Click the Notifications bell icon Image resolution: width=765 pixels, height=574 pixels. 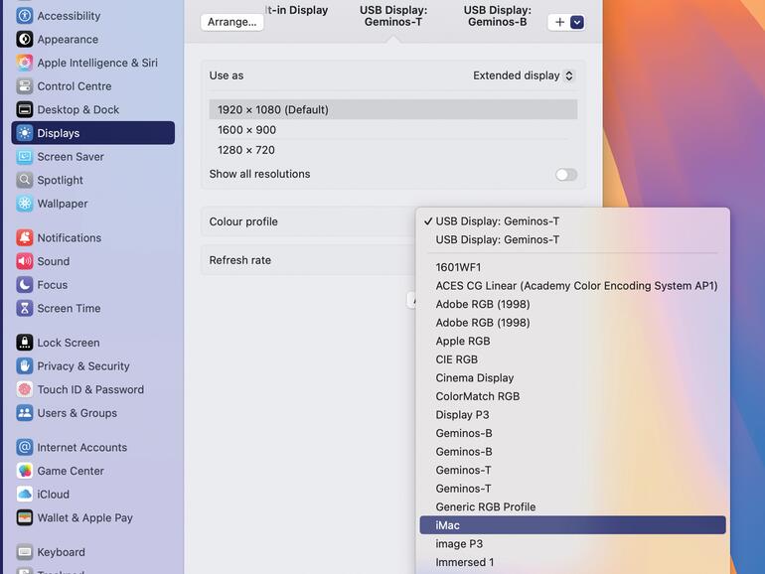tap(25, 237)
